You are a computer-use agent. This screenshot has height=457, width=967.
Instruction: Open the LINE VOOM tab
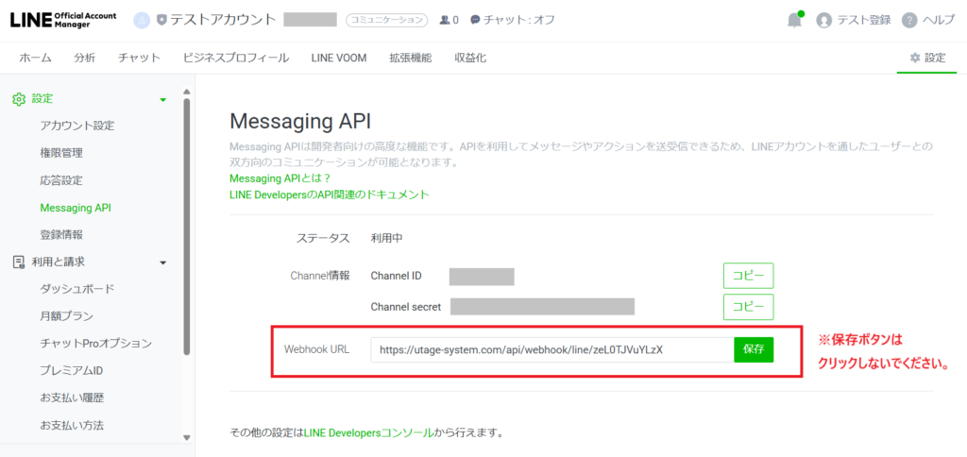[x=339, y=59]
